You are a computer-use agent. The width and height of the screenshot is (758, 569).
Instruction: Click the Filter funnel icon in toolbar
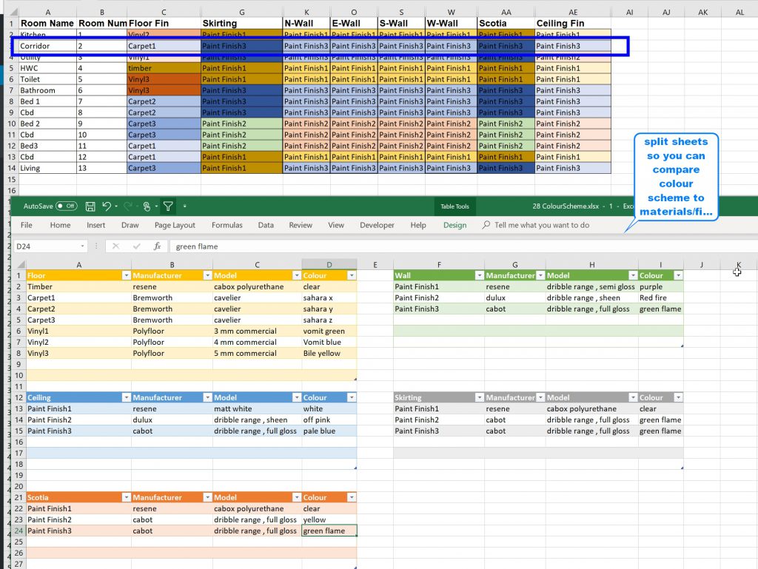point(168,206)
